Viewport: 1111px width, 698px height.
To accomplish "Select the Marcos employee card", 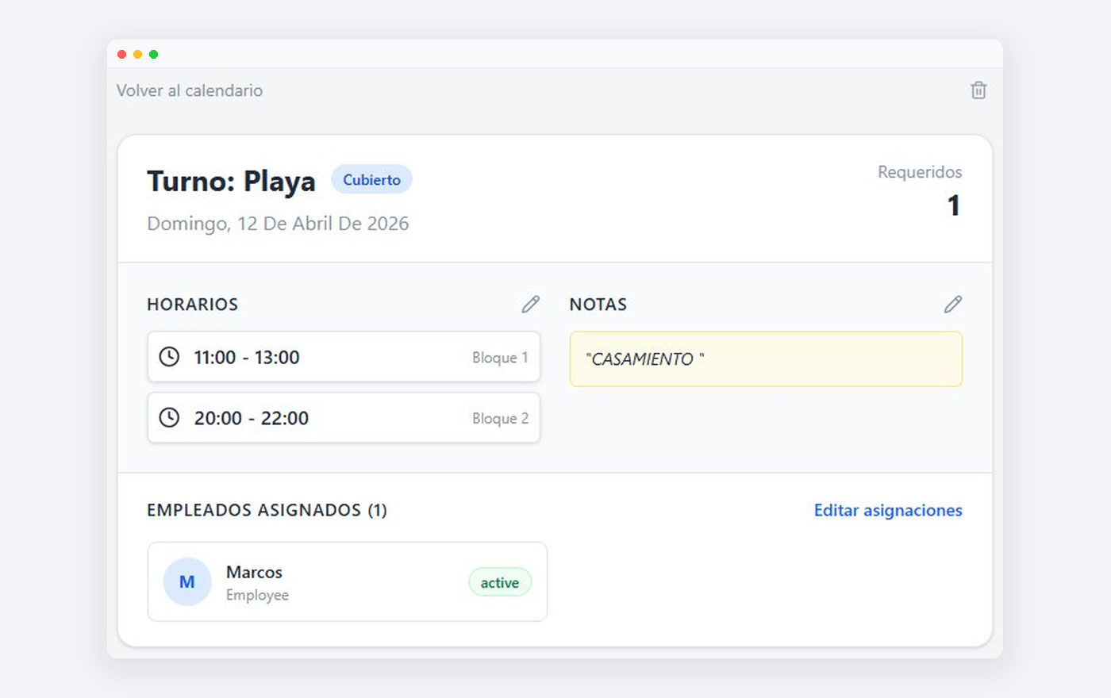I will pos(347,581).
